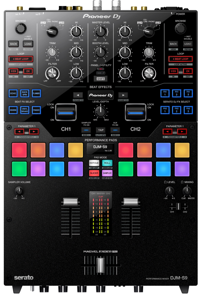Click the BOOTH LEVEL knob
The width and height of the screenshot is (211, 306).
(x=101, y=52)
